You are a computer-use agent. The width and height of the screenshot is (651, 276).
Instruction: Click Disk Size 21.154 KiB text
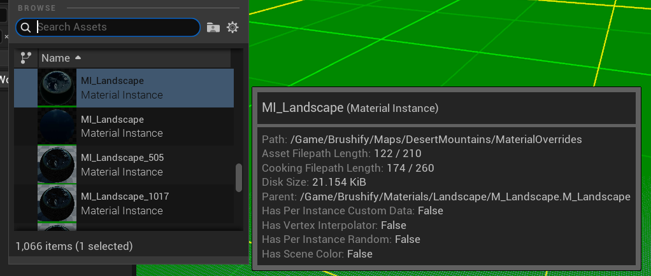[314, 183]
